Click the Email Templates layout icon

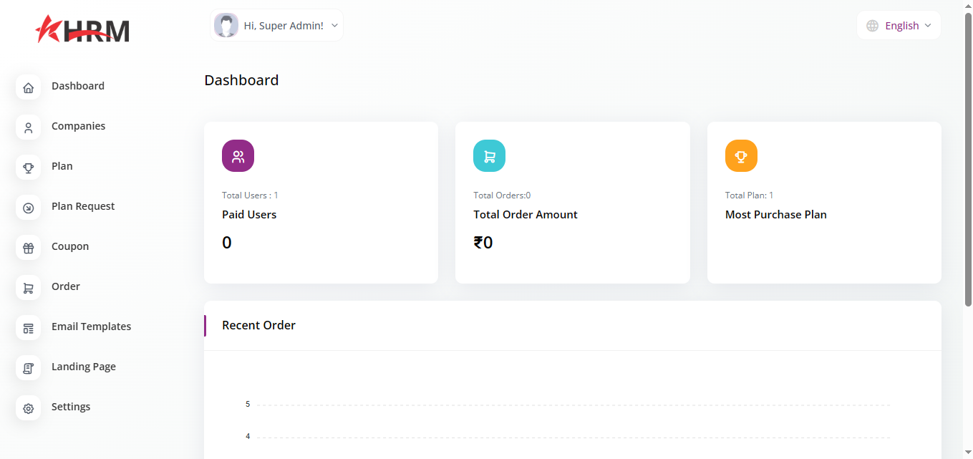(x=28, y=328)
